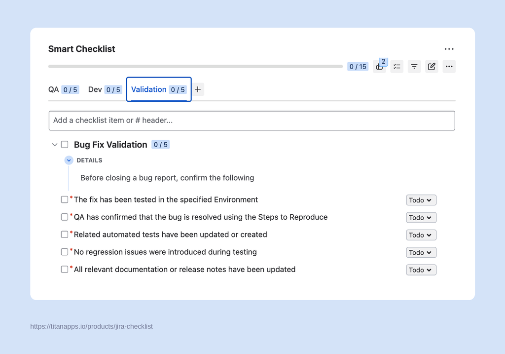Switch to the Dev tab
This screenshot has height=354, width=505.
105,90
